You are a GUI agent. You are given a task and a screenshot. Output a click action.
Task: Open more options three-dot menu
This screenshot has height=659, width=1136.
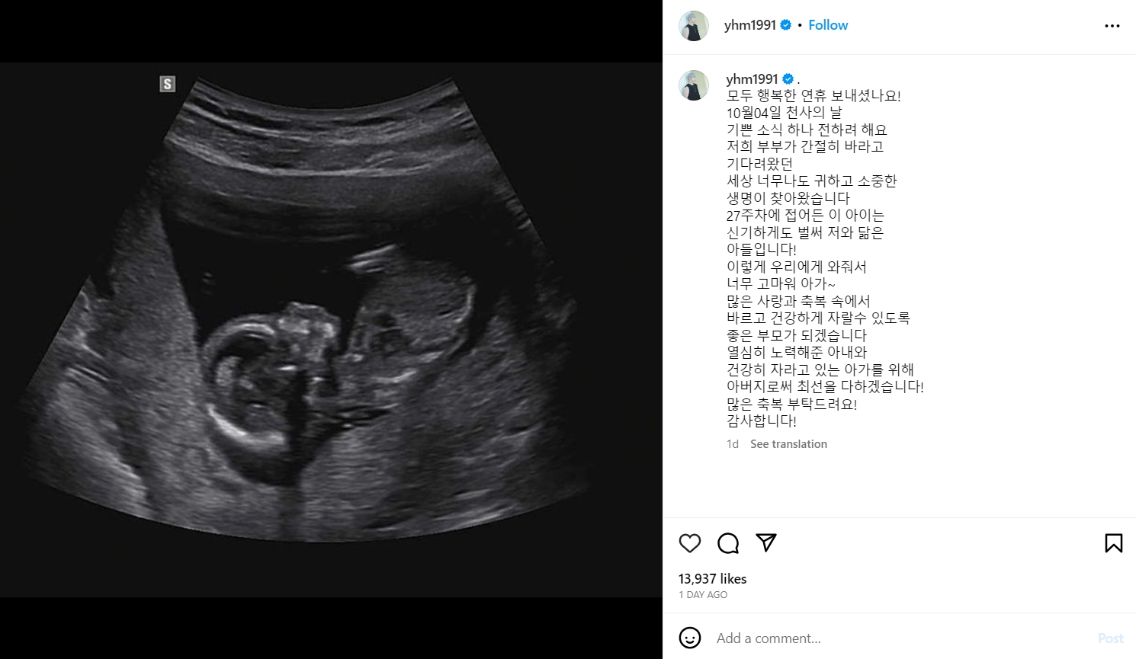click(1112, 26)
